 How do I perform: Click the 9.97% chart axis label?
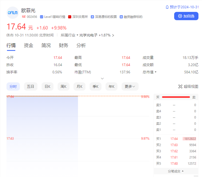[x=145, y=139]
